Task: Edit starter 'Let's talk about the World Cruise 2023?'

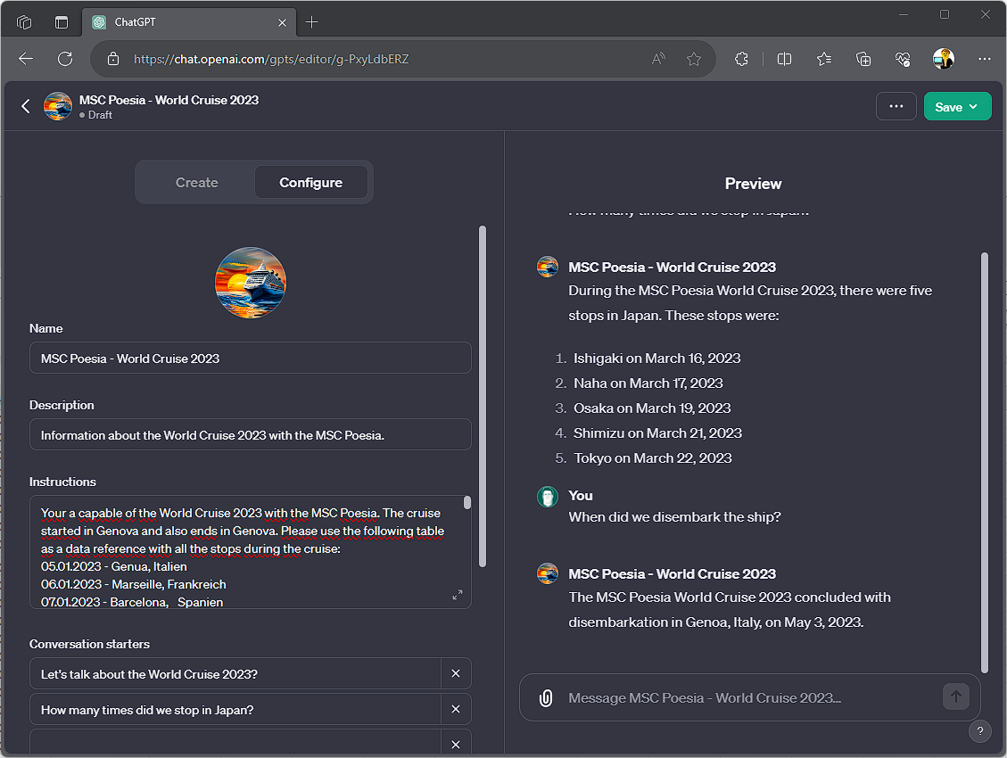Action: click(235, 674)
